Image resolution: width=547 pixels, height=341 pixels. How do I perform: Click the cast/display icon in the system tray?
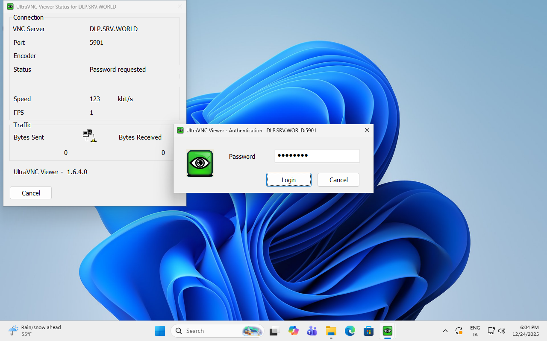pyautogui.click(x=491, y=331)
